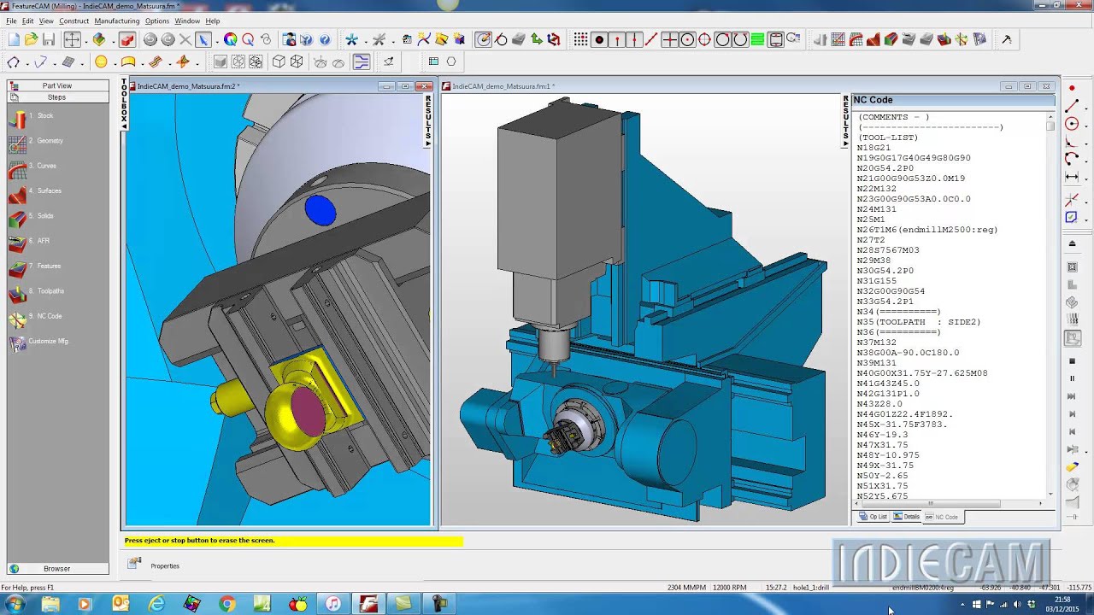Click the redo arrow in the toolbar
The image size is (1094, 615).
(x=168, y=39)
